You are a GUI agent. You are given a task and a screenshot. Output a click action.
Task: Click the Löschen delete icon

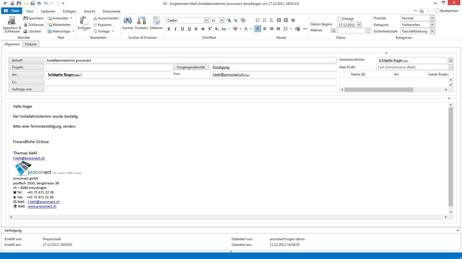[25, 31]
